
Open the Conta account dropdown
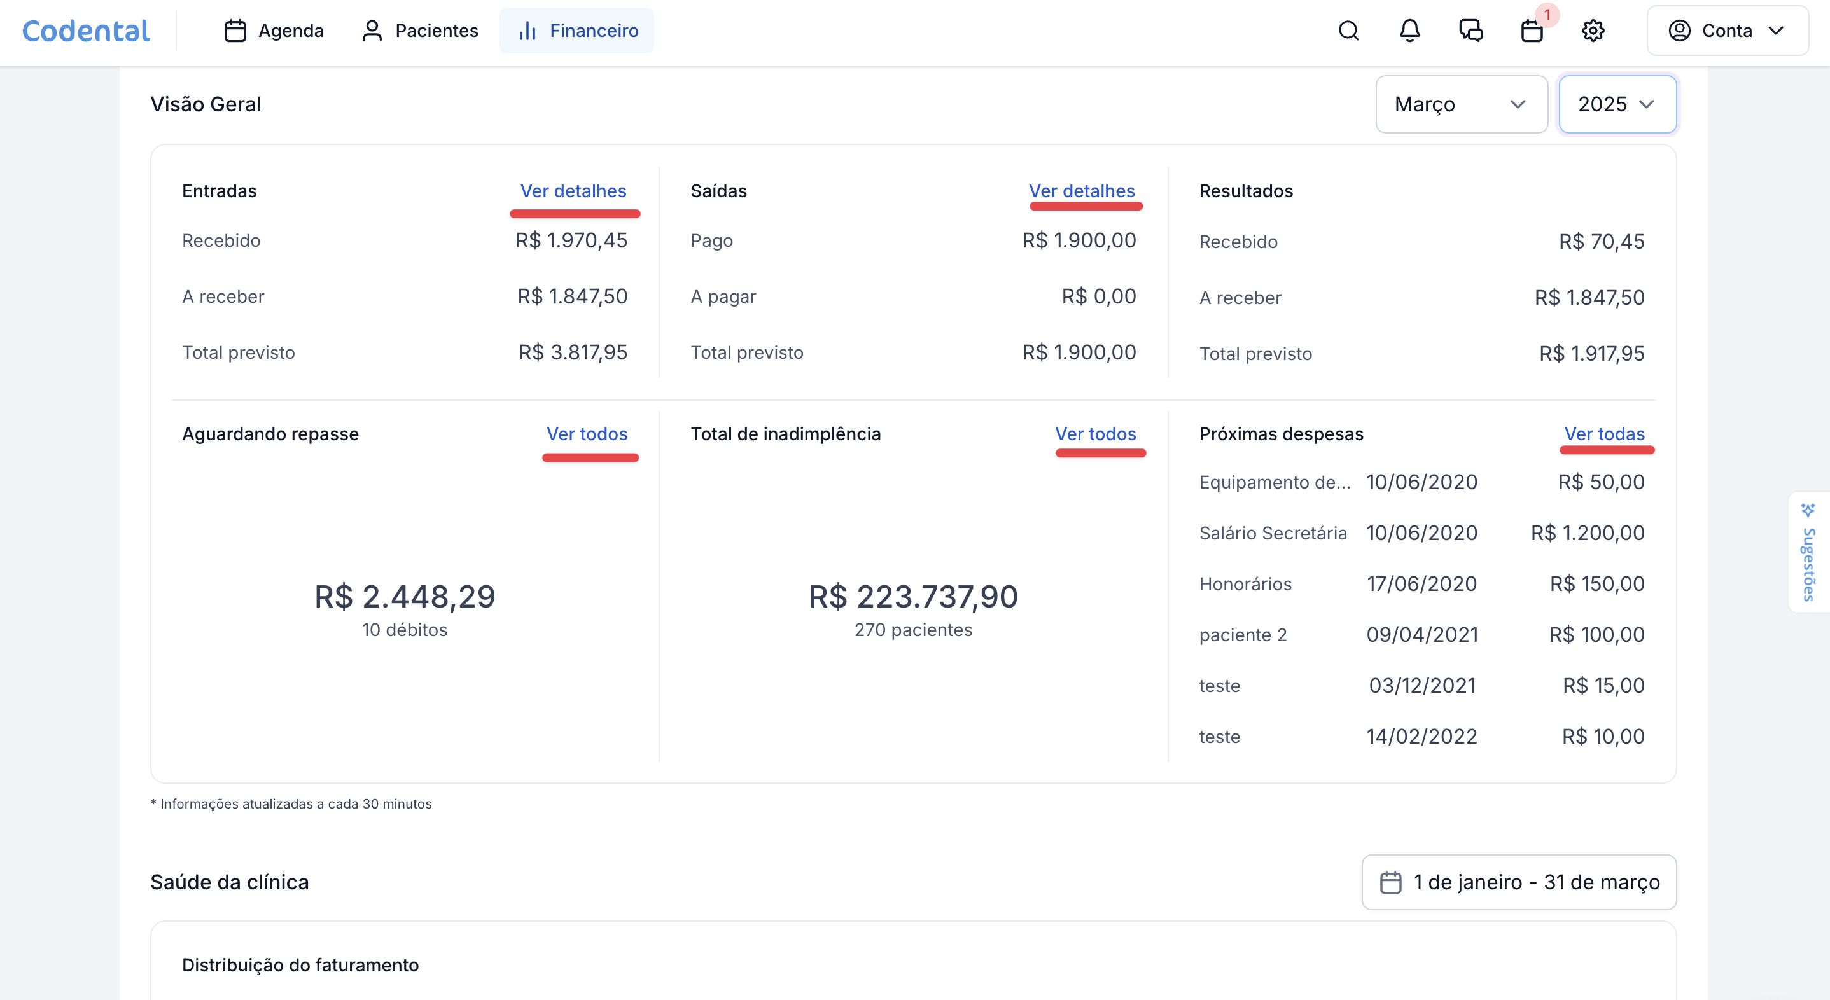coord(1727,31)
